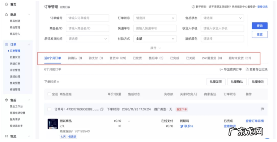The width and height of the screenshot is (277, 142).
Task: Open the 旗帜颜色 dropdown
Action: tap(222, 39)
